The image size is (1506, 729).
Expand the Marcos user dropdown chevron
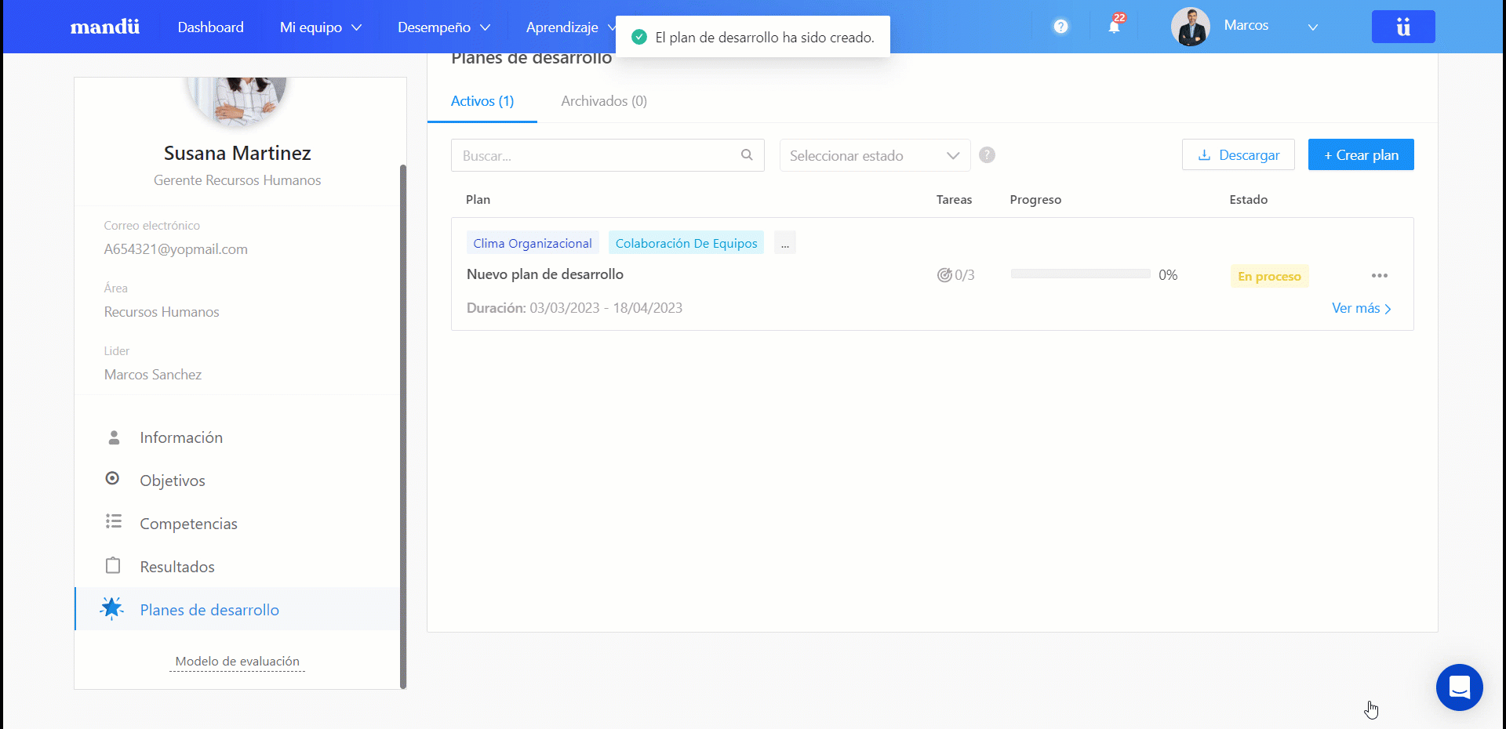(1312, 27)
